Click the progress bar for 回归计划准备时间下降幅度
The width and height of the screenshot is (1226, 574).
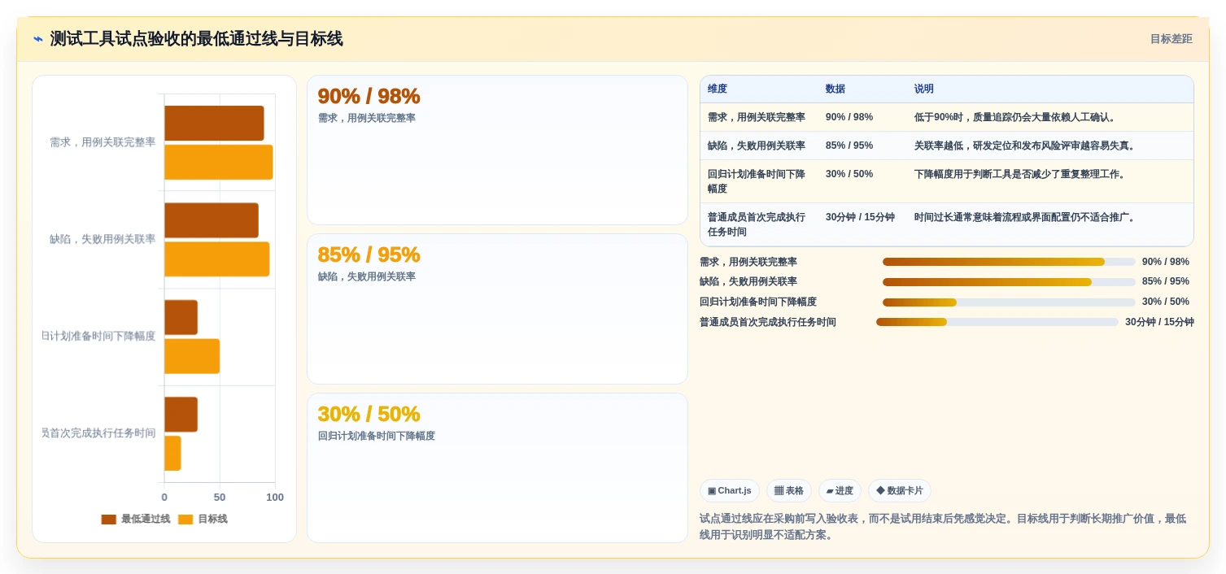click(x=1009, y=302)
